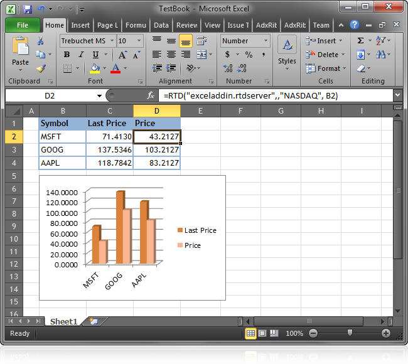Click the Increase Decimal icon
Image resolution: width=408 pixels, height=364 pixels.
coord(228,68)
